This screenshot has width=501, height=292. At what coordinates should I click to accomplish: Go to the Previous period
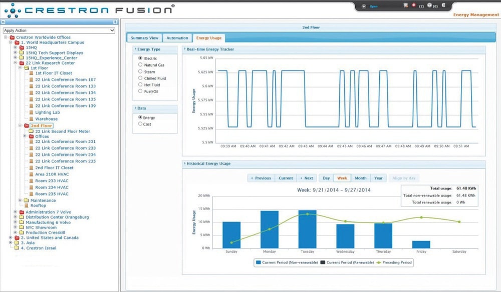click(x=261, y=178)
